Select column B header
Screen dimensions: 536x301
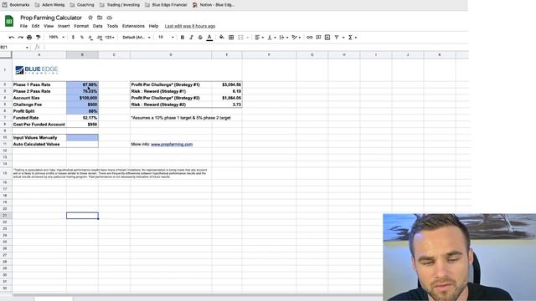pos(82,55)
